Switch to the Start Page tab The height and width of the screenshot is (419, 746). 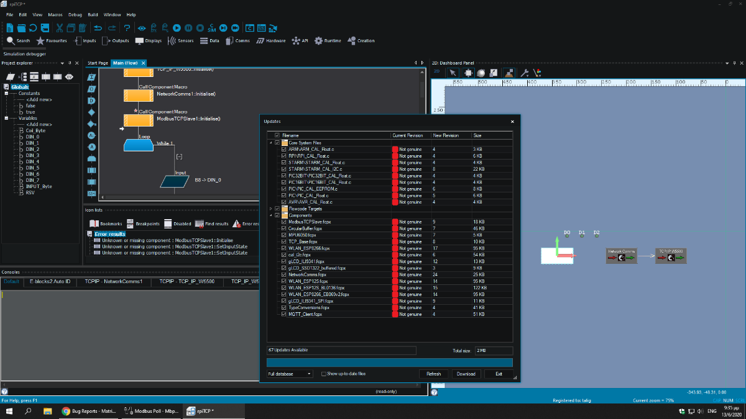(98, 63)
